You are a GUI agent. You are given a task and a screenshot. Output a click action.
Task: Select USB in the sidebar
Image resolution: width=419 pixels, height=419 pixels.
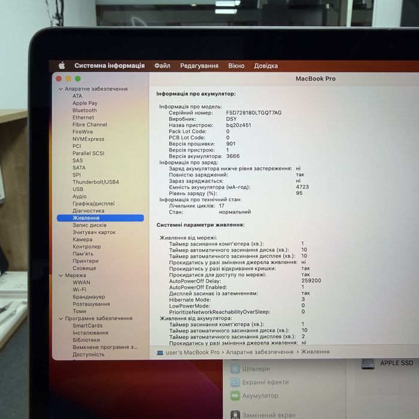pos(78,189)
